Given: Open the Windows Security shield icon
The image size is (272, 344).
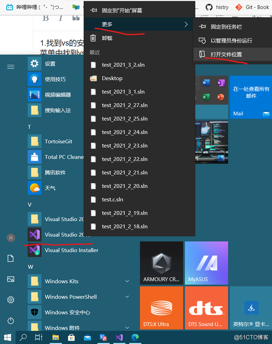Looking at the screenshot, I should (x=35, y=312).
